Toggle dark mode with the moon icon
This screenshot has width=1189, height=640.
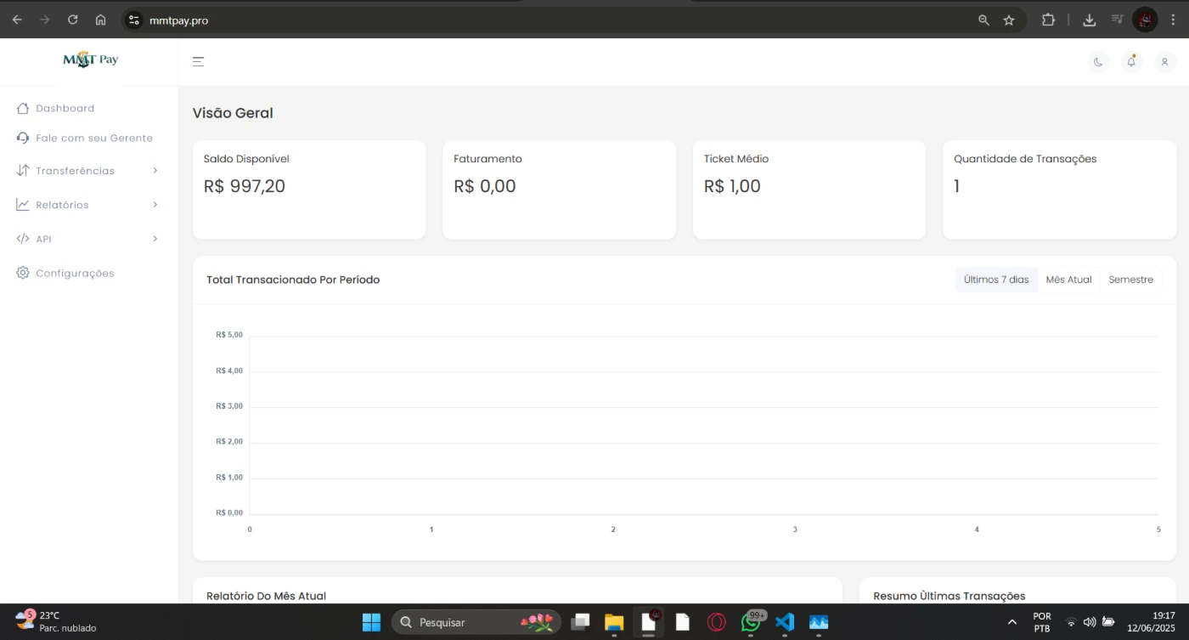[1098, 62]
